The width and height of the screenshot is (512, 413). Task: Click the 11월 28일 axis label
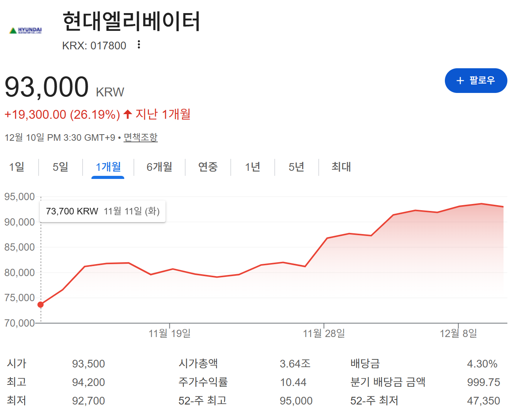tap(324, 333)
